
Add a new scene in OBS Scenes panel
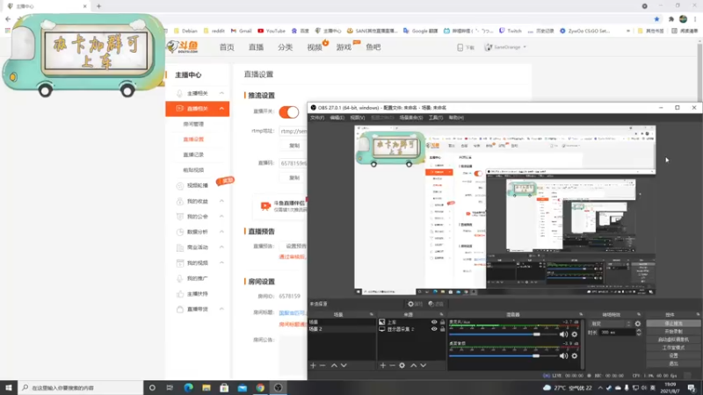click(313, 365)
